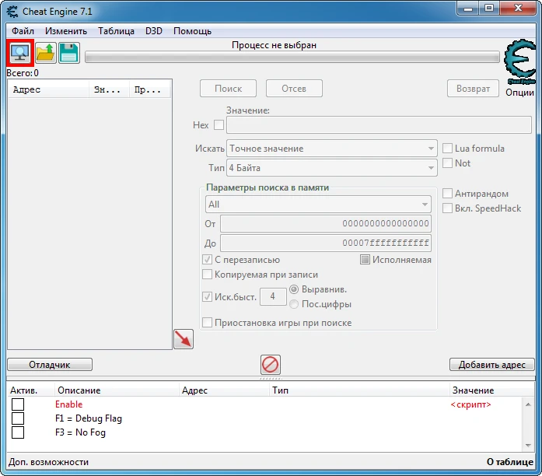The width and height of the screenshot is (542, 476).
Task: Click the Cheat Engine title bar gear icon
Action: coord(12,12)
